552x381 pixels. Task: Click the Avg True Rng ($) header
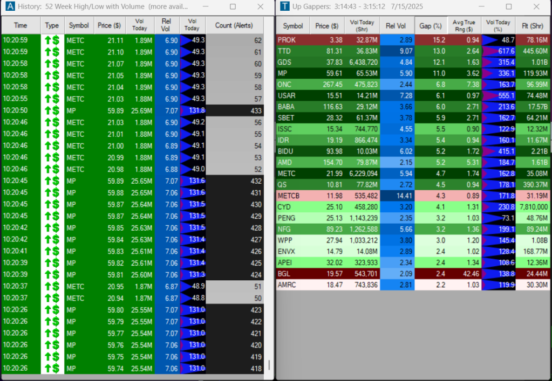point(464,26)
